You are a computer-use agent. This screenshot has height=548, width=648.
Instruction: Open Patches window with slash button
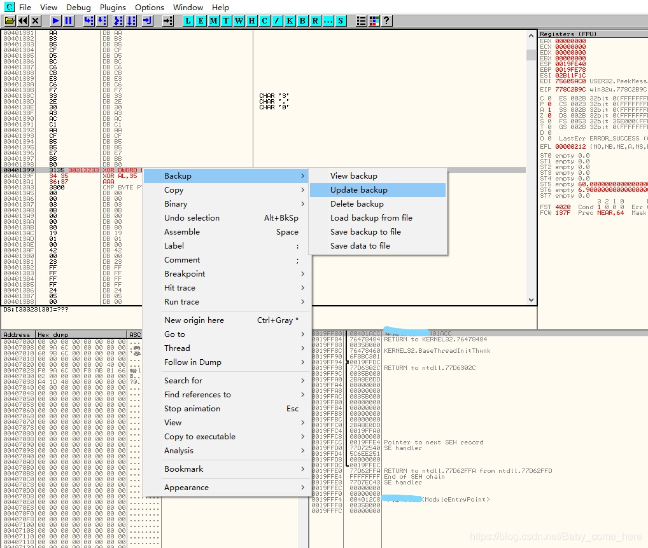click(278, 20)
